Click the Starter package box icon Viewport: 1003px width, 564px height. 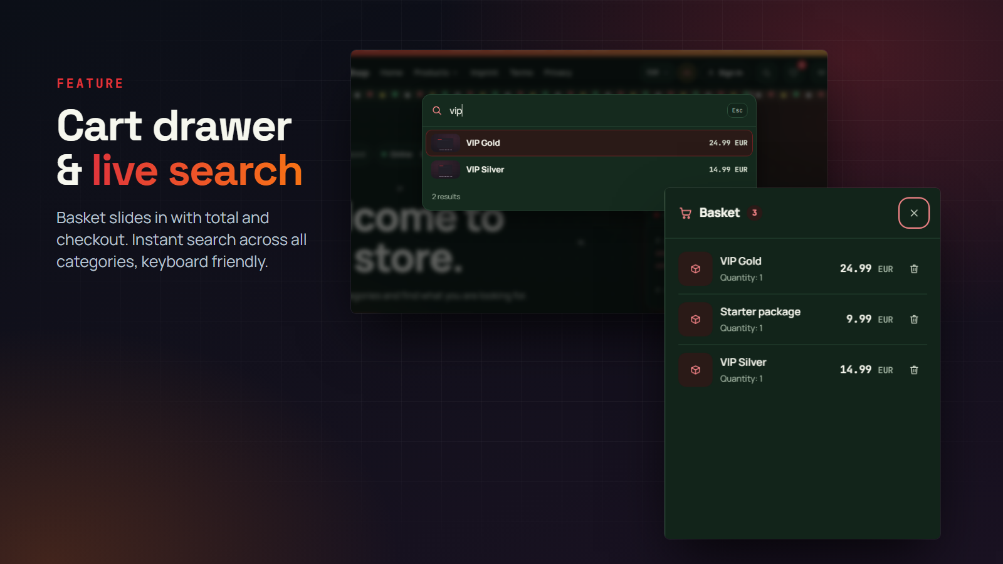coord(695,320)
